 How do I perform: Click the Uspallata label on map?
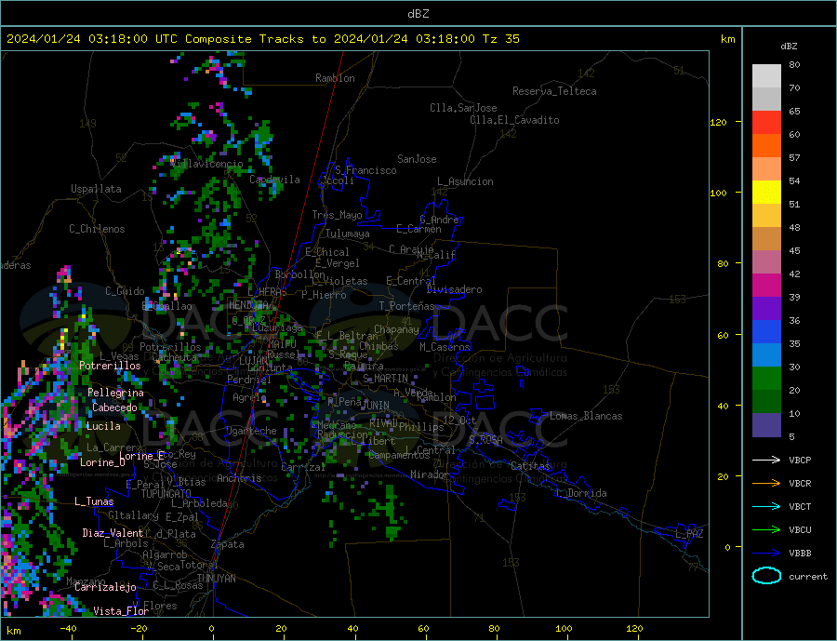click(x=96, y=189)
